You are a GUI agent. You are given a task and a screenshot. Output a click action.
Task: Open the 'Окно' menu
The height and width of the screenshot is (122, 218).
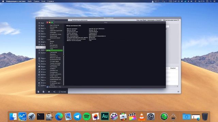(43, 1)
